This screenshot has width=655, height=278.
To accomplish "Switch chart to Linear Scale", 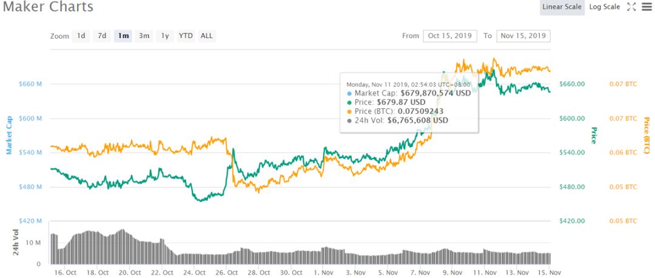I will pos(562,7).
